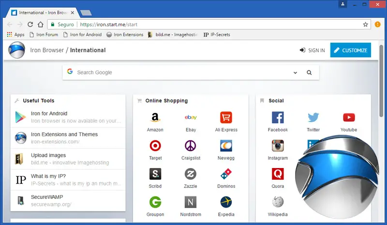Open the user profile icon in title bar
The image size is (387, 225).
pos(342,4)
